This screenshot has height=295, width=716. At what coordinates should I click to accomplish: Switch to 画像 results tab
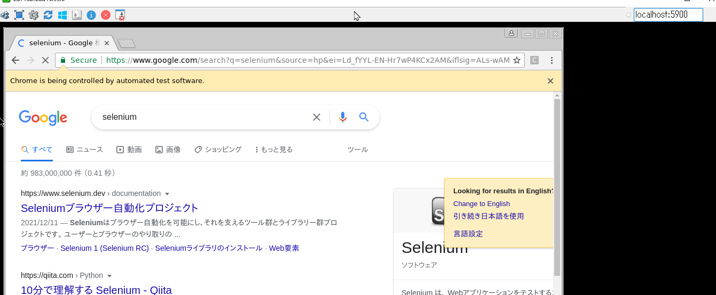[168, 150]
